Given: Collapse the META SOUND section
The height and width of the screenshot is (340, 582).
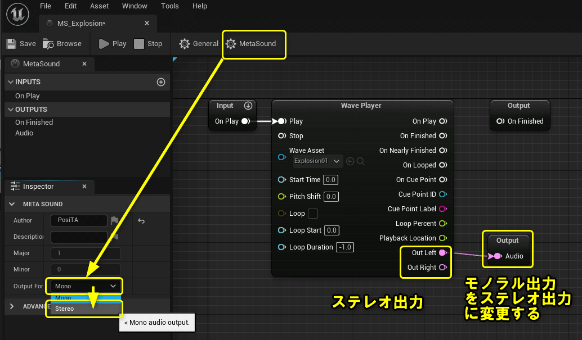Looking at the screenshot, I should [12, 204].
